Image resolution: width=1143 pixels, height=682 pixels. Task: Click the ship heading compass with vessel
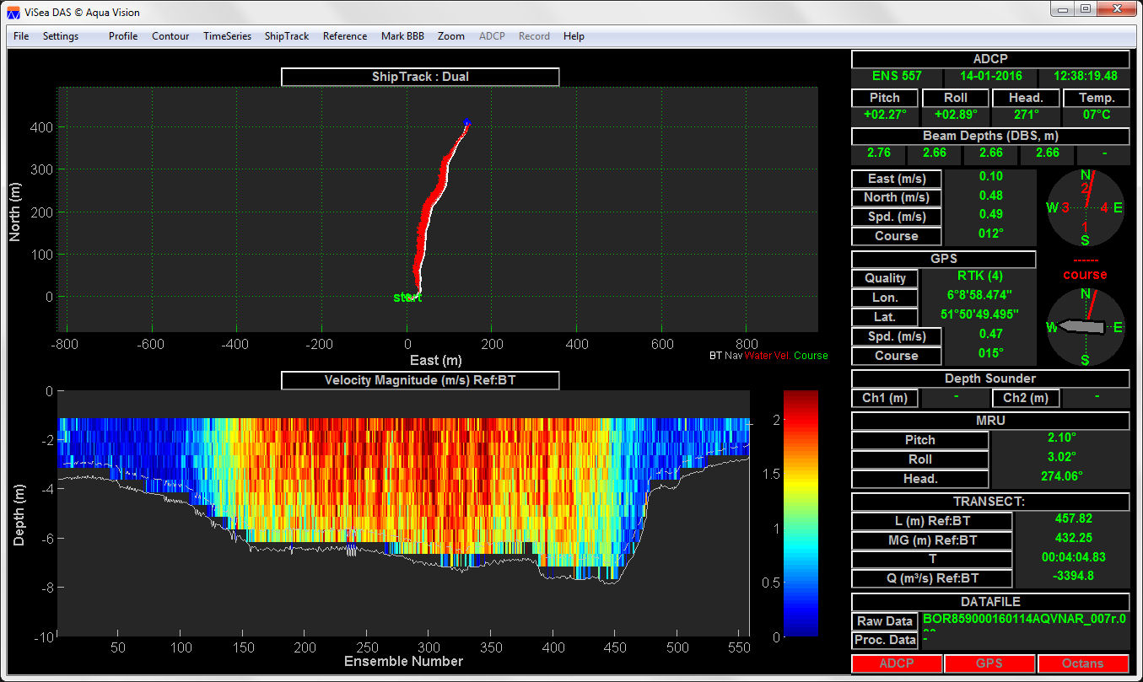pyautogui.click(x=1086, y=326)
